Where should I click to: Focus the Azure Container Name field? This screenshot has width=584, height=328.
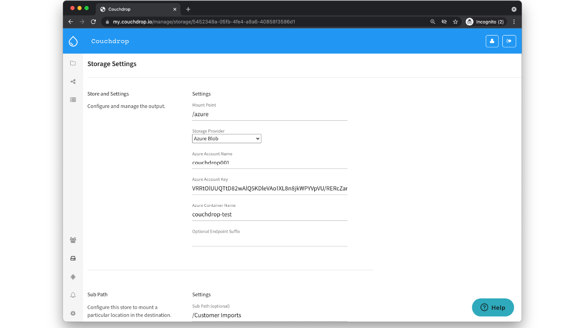coord(270,215)
